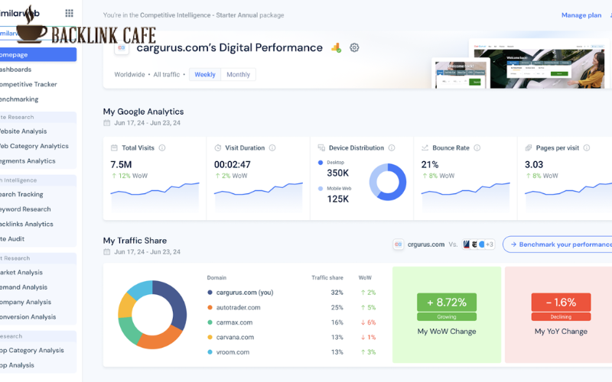
Task: Click info icon next to Bounce Rate
Action: click(477, 147)
